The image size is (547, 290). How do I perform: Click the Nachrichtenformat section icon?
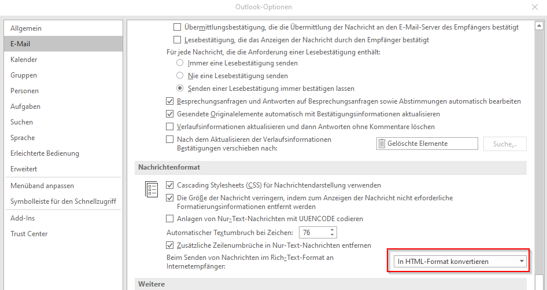pyautogui.click(x=151, y=189)
